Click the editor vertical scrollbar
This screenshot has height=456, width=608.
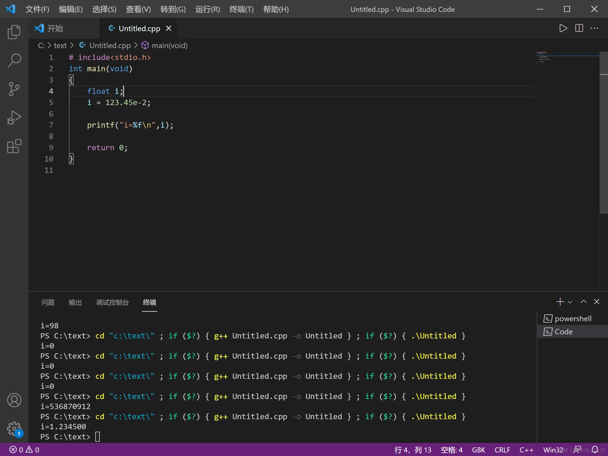(604, 134)
